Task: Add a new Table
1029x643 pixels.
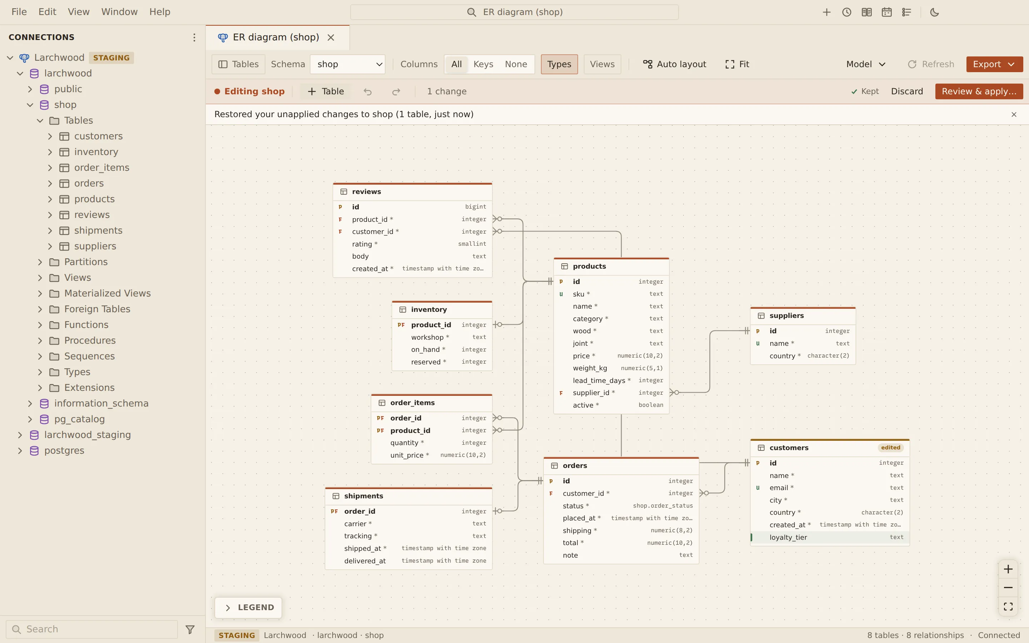Action: click(x=326, y=91)
